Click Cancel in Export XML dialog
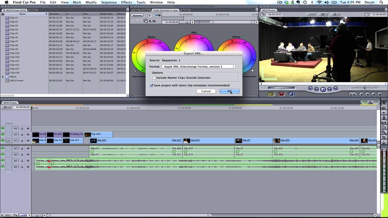Screen dimensions: 388x218 (206, 91)
